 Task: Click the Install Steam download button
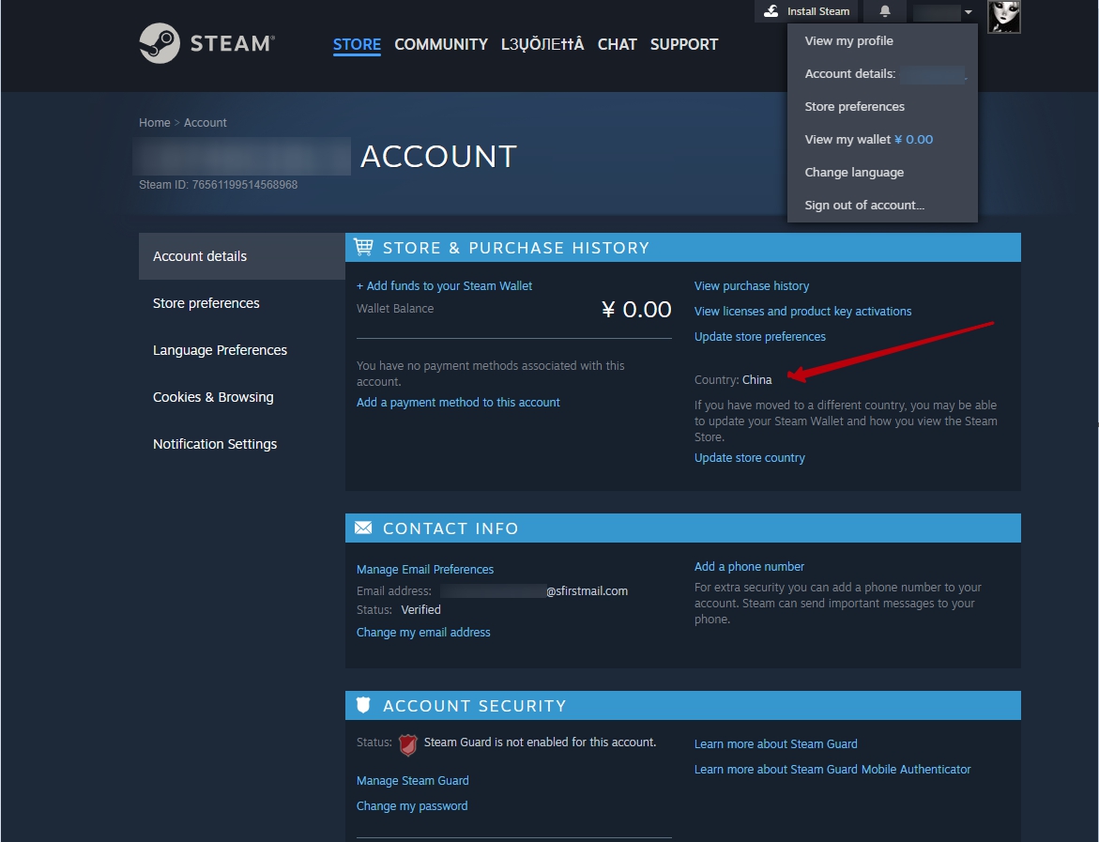point(806,11)
